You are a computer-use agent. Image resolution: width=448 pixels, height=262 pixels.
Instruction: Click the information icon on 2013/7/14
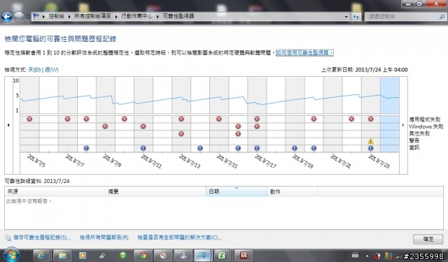click(200, 148)
